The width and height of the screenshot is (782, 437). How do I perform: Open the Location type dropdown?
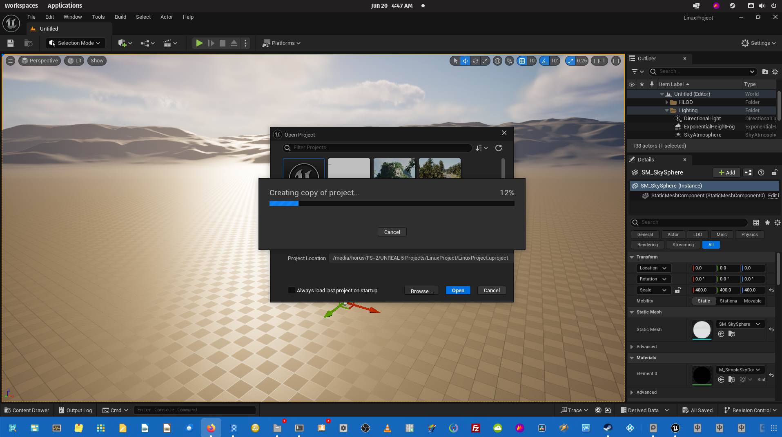[x=653, y=268]
